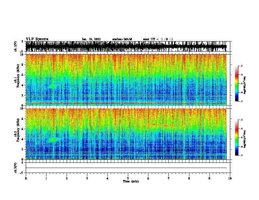Image resolution: width=259 pixels, height=200 pixels.
Task: Click the faint green emission blob in ch.1 spectrogram
Action: tap(52, 86)
